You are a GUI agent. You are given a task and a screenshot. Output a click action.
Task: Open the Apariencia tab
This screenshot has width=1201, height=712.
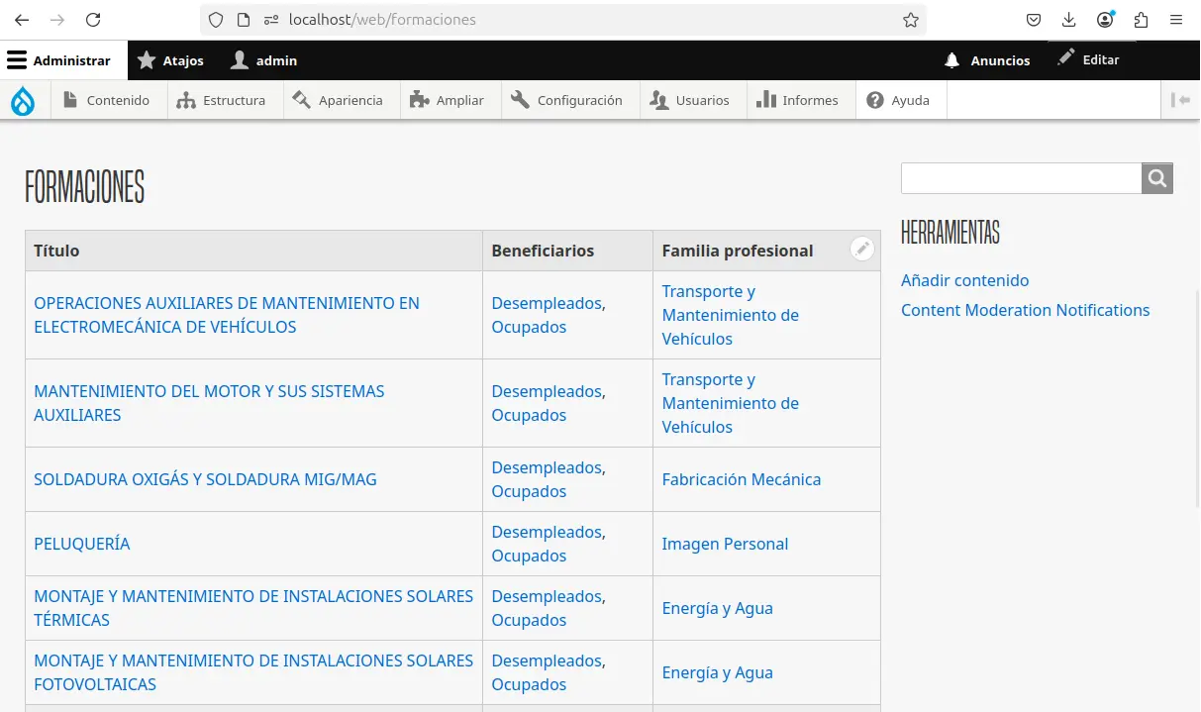click(x=341, y=100)
